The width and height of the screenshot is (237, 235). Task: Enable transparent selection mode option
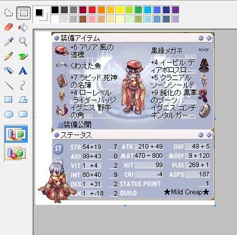(16, 154)
